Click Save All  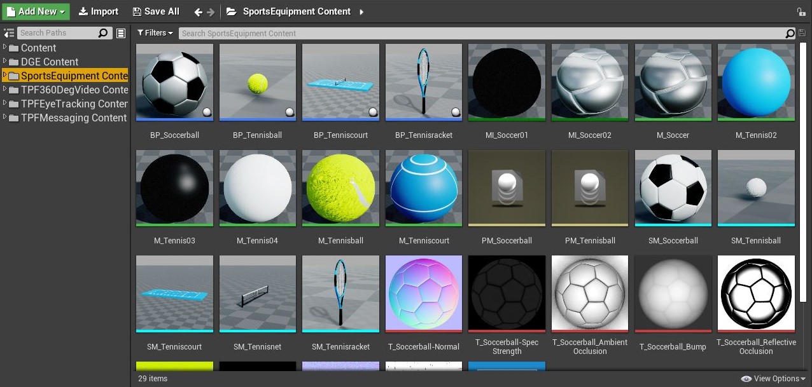[x=156, y=11]
